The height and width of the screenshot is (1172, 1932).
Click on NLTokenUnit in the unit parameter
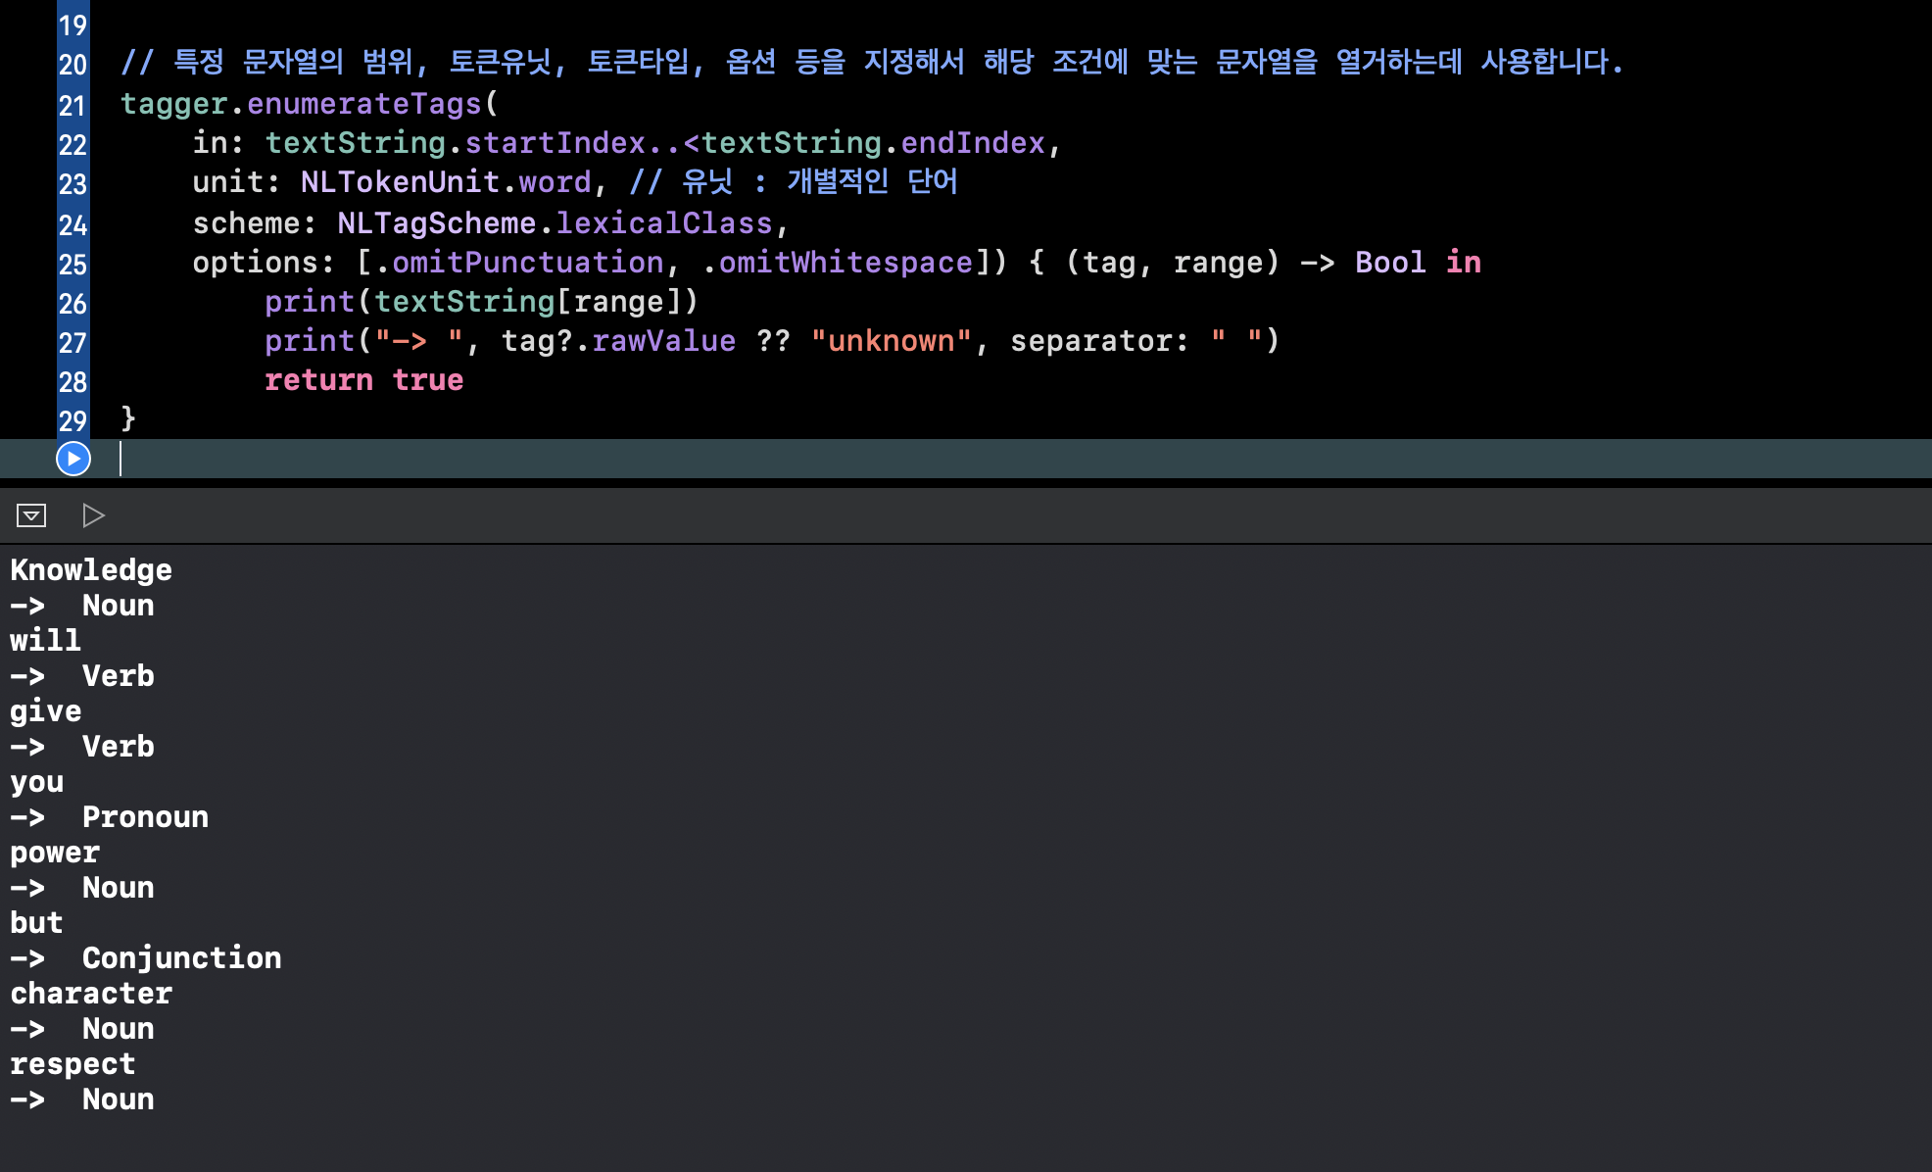point(400,182)
